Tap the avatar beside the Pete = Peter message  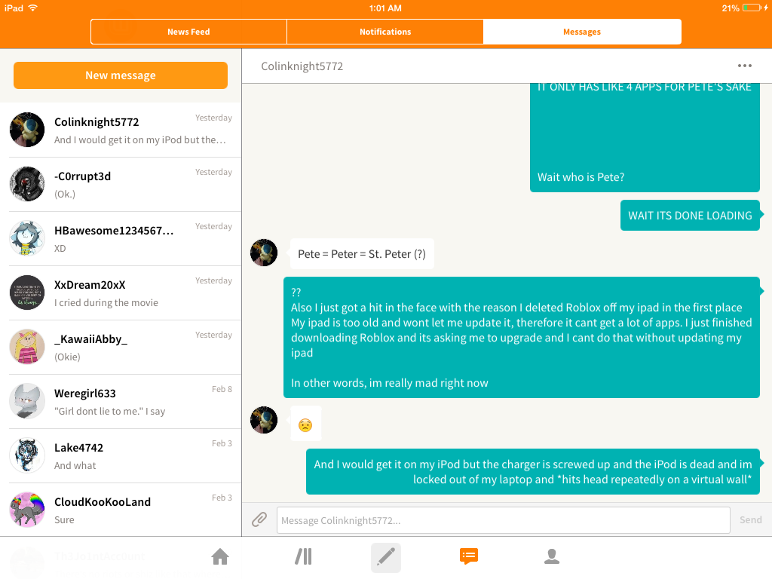264,253
